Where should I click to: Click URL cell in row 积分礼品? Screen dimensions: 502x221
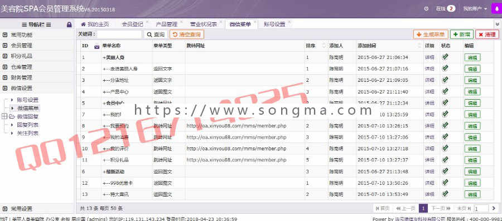pos(236,160)
